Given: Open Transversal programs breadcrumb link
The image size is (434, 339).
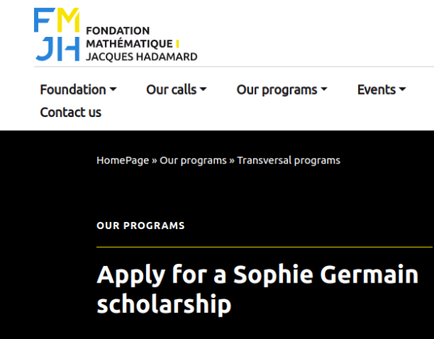Looking at the screenshot, I should pos(289,160).
